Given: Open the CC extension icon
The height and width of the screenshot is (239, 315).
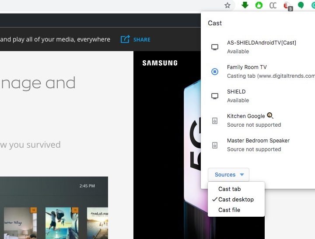Looking at the screenshot, I should coord(273,5).
